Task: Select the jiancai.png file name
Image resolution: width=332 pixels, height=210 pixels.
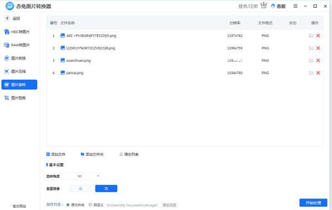Action: 75,73
